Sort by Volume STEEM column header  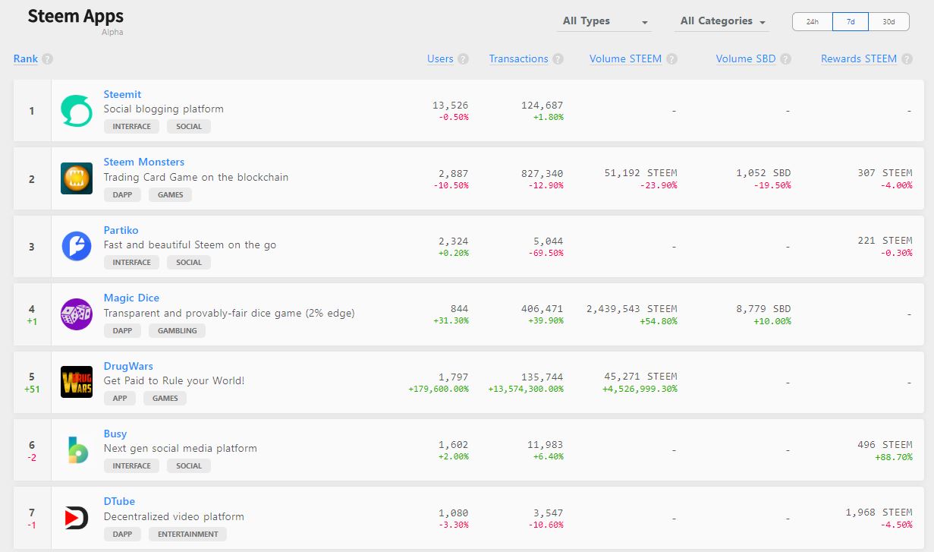pyautogui.click(x=625, y=59)
